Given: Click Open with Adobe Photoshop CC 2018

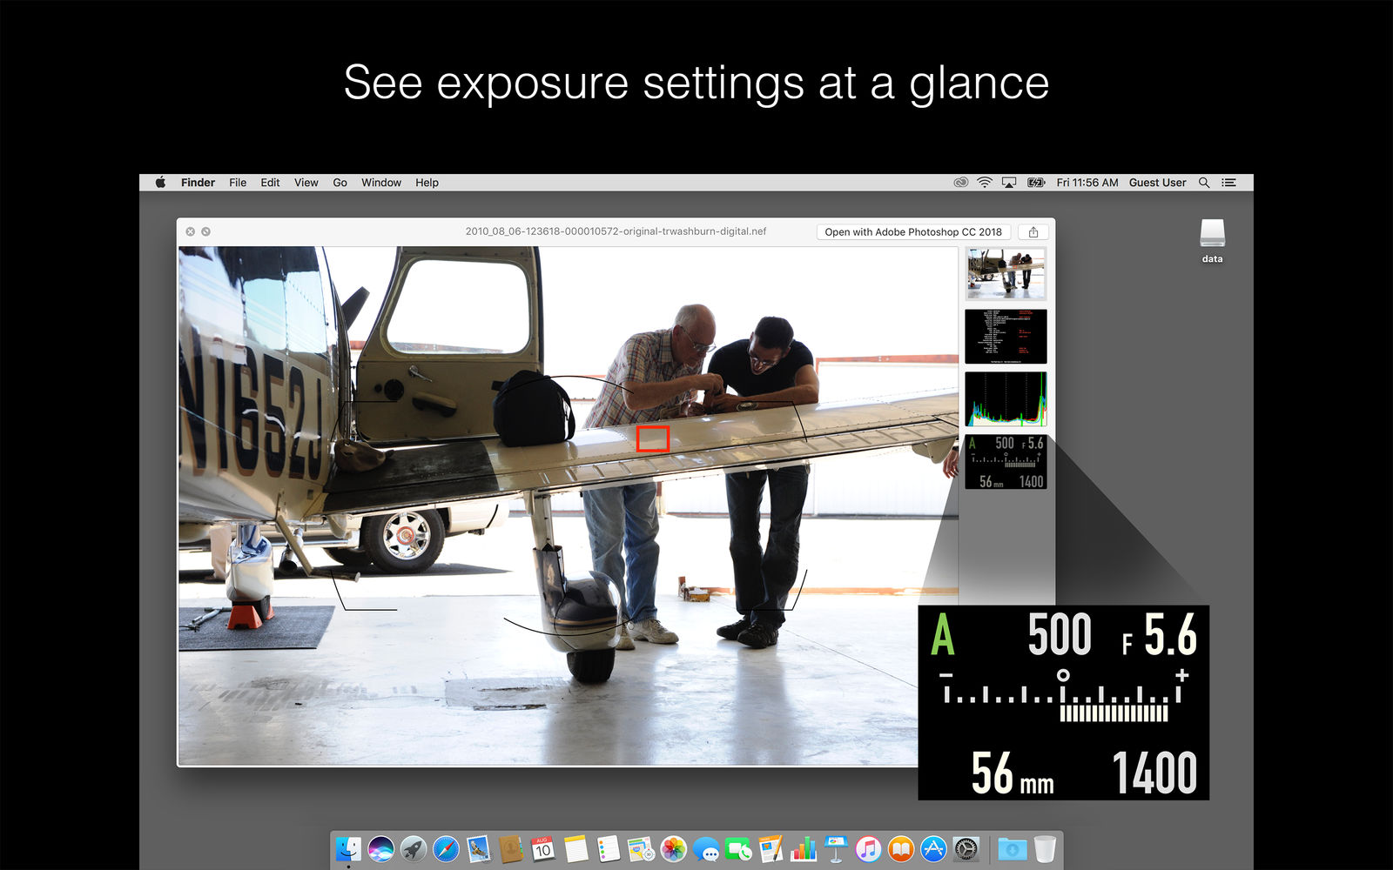Looking at the screenshot, I should pyautogui.click(x=913, y=232).
